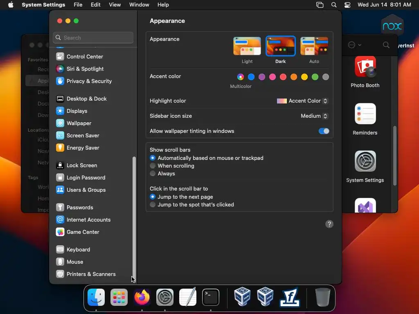Open Internet Accounts @ icon
Viewport: 419px width, 314px height.
[x=60, y=220]
